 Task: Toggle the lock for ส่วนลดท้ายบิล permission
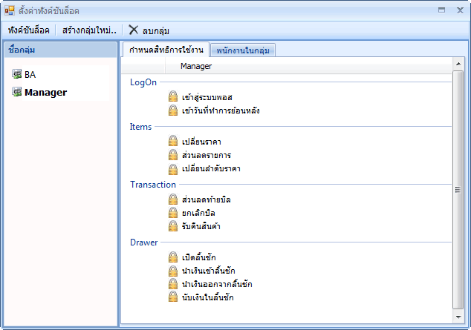point(173,199)
